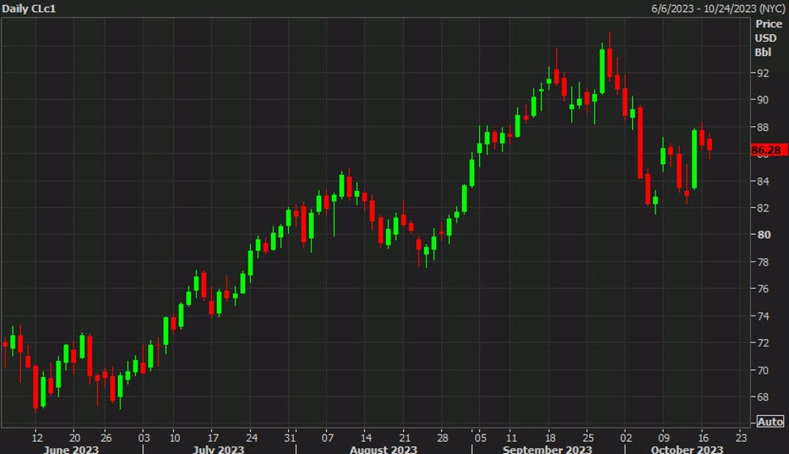The height and width of the screenshot is (454, 789).
Task: Click the 18 date tick in September
Action: tap(550, 437)
